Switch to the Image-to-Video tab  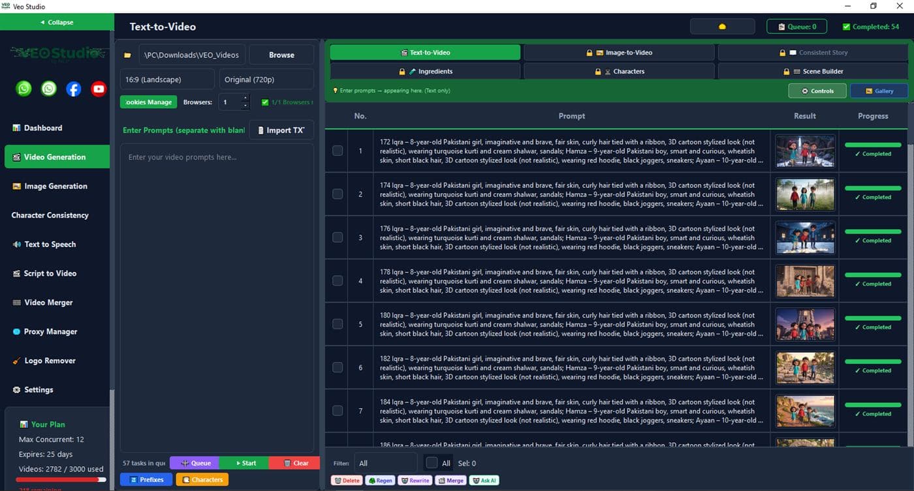click(620, 52)
